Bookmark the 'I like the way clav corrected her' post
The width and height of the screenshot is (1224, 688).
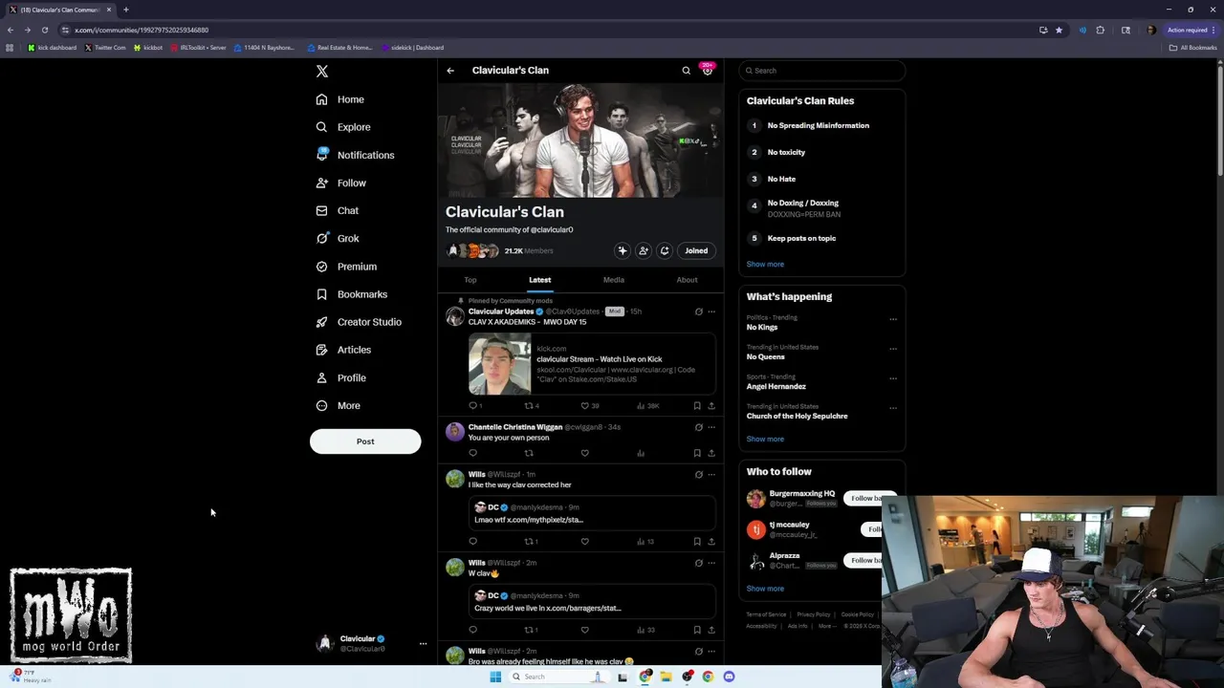(x=697, y=542)
